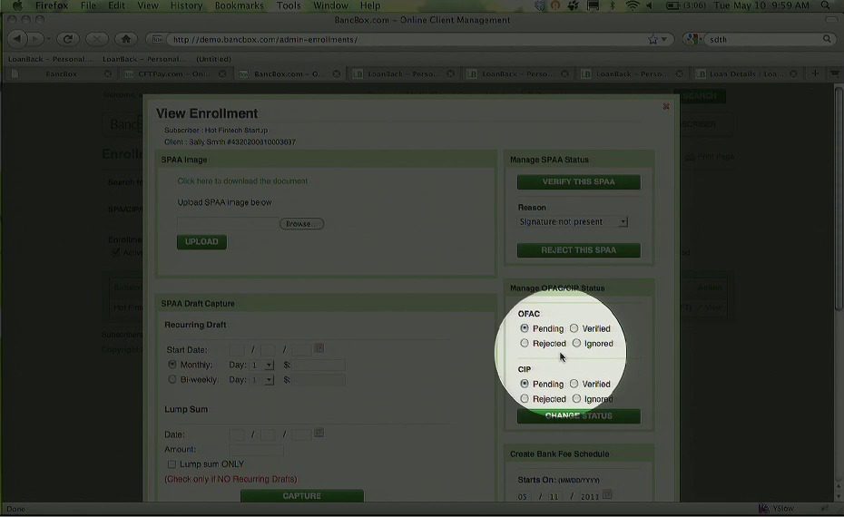Click the Firefox forward navigation arrow
The image size is (844, 517).
click(x=35, y=39)
